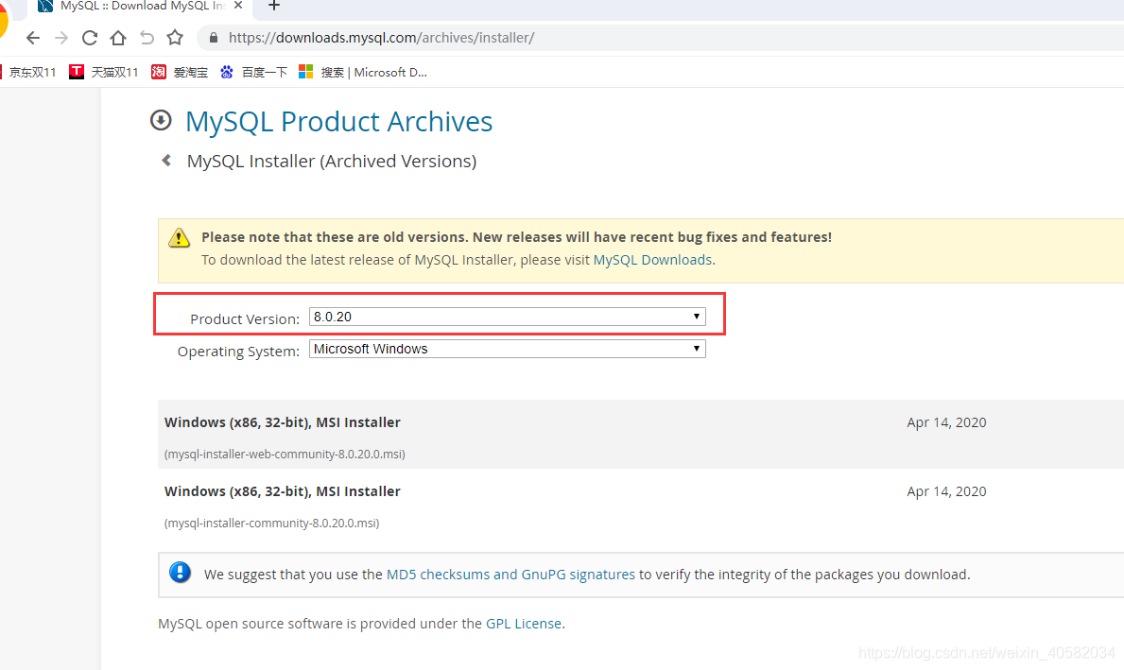
Task: Click the undo close-tab arrow icon
Action: tap(147, 38)
